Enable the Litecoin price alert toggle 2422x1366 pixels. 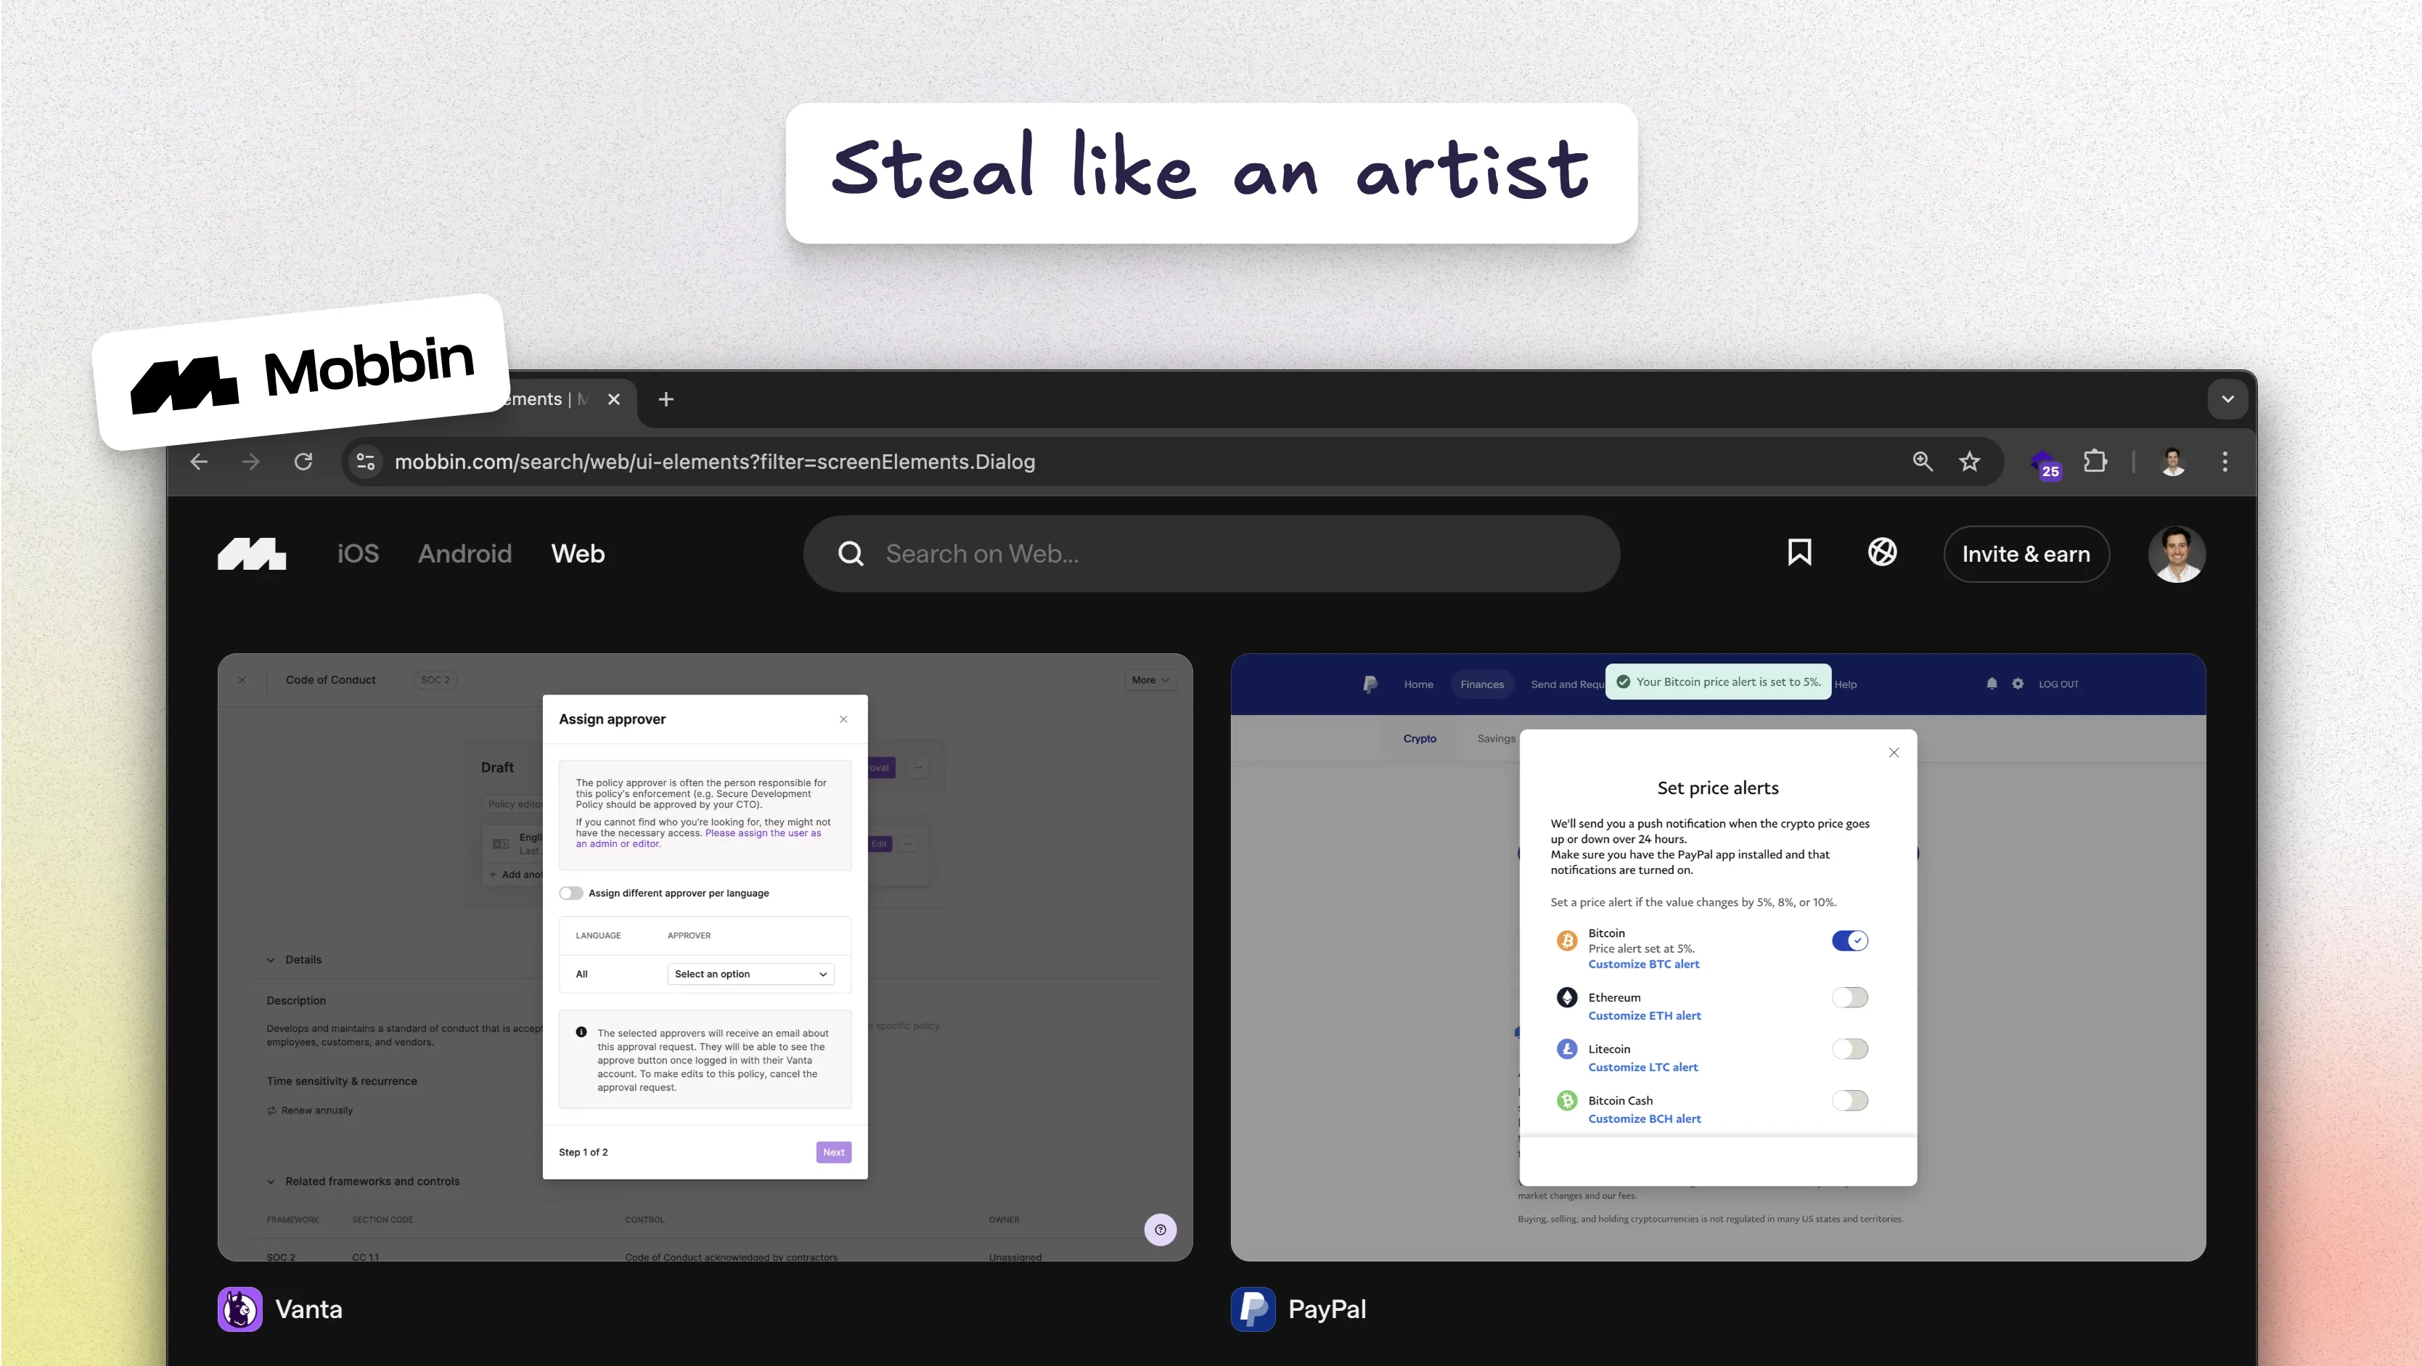[1849, 1050]
